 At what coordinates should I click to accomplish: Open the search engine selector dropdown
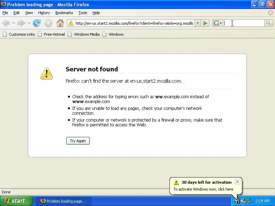pos(221,23)
